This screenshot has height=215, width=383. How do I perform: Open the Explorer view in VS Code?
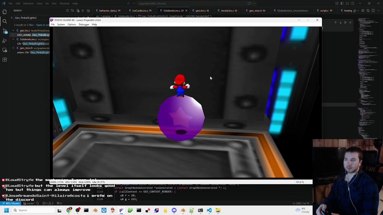(4, 12)
